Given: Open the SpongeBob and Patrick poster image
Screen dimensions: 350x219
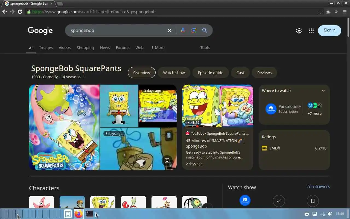Looking at the screenshot, I should point(64,127).
